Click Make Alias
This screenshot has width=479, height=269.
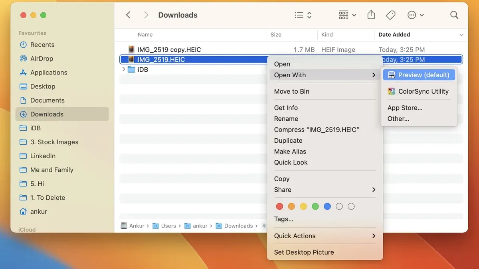click(x=325, y=151)
